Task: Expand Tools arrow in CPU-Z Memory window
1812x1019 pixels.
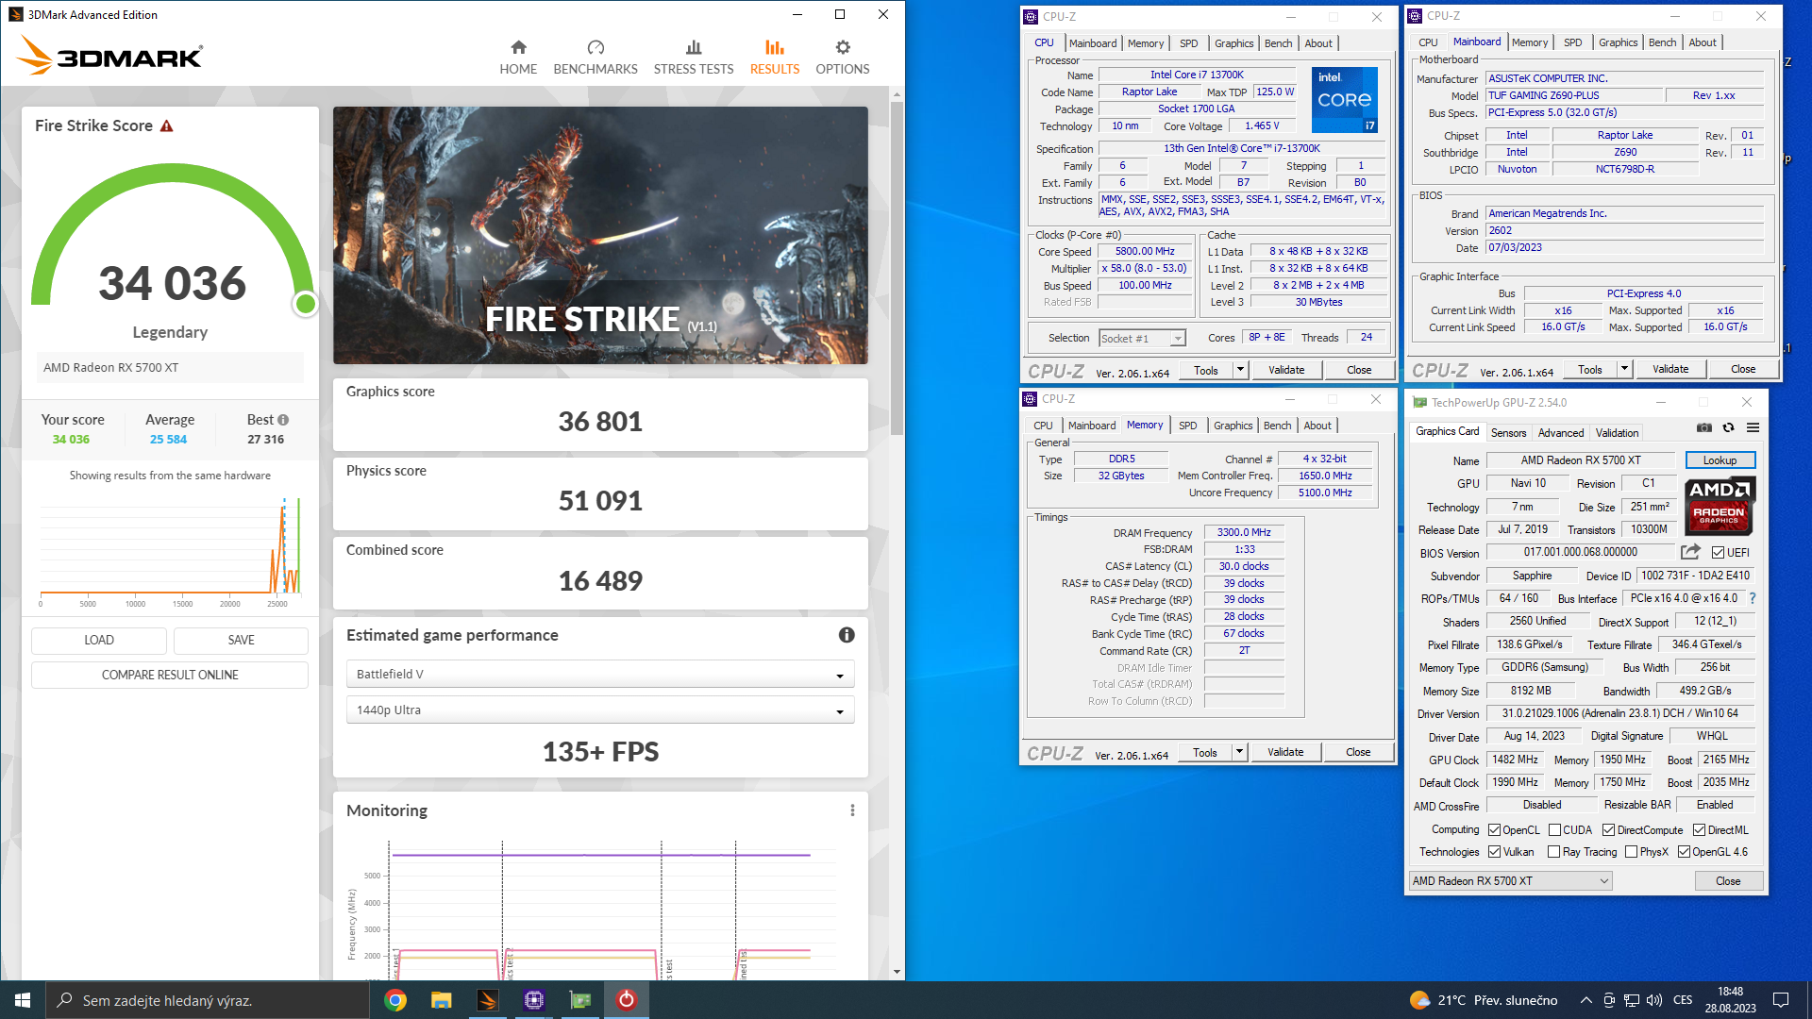Action: tap(1240, 752)
